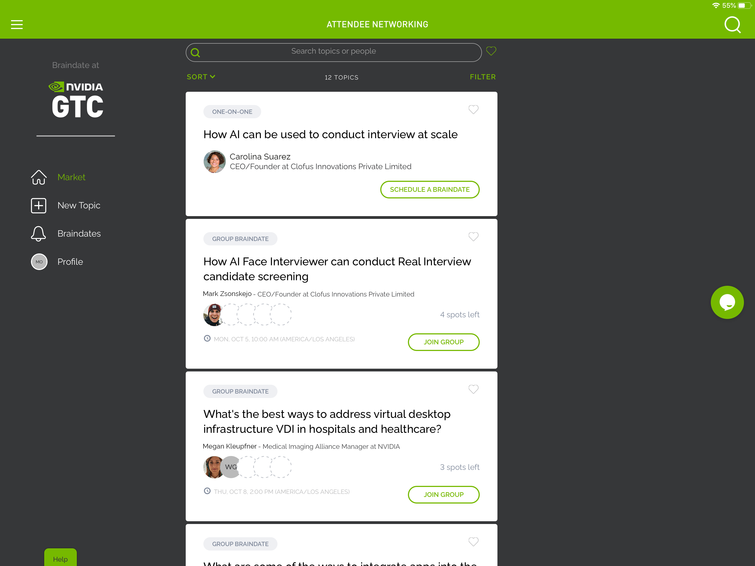Image resolution: width=755 pixels, height=566 pixels.
Task: Expand the SORT dropdown
Action: 201,77
